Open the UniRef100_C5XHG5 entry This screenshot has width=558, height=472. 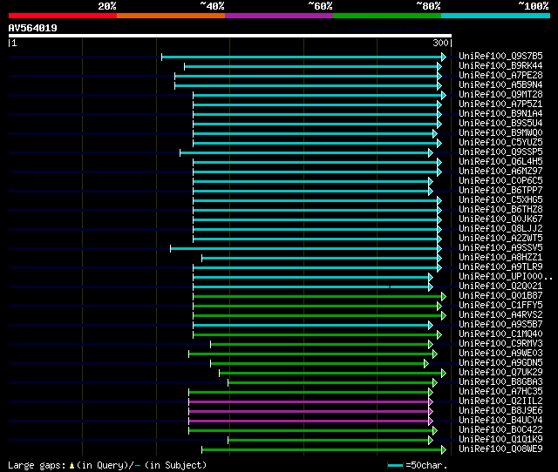pos(500,200)
